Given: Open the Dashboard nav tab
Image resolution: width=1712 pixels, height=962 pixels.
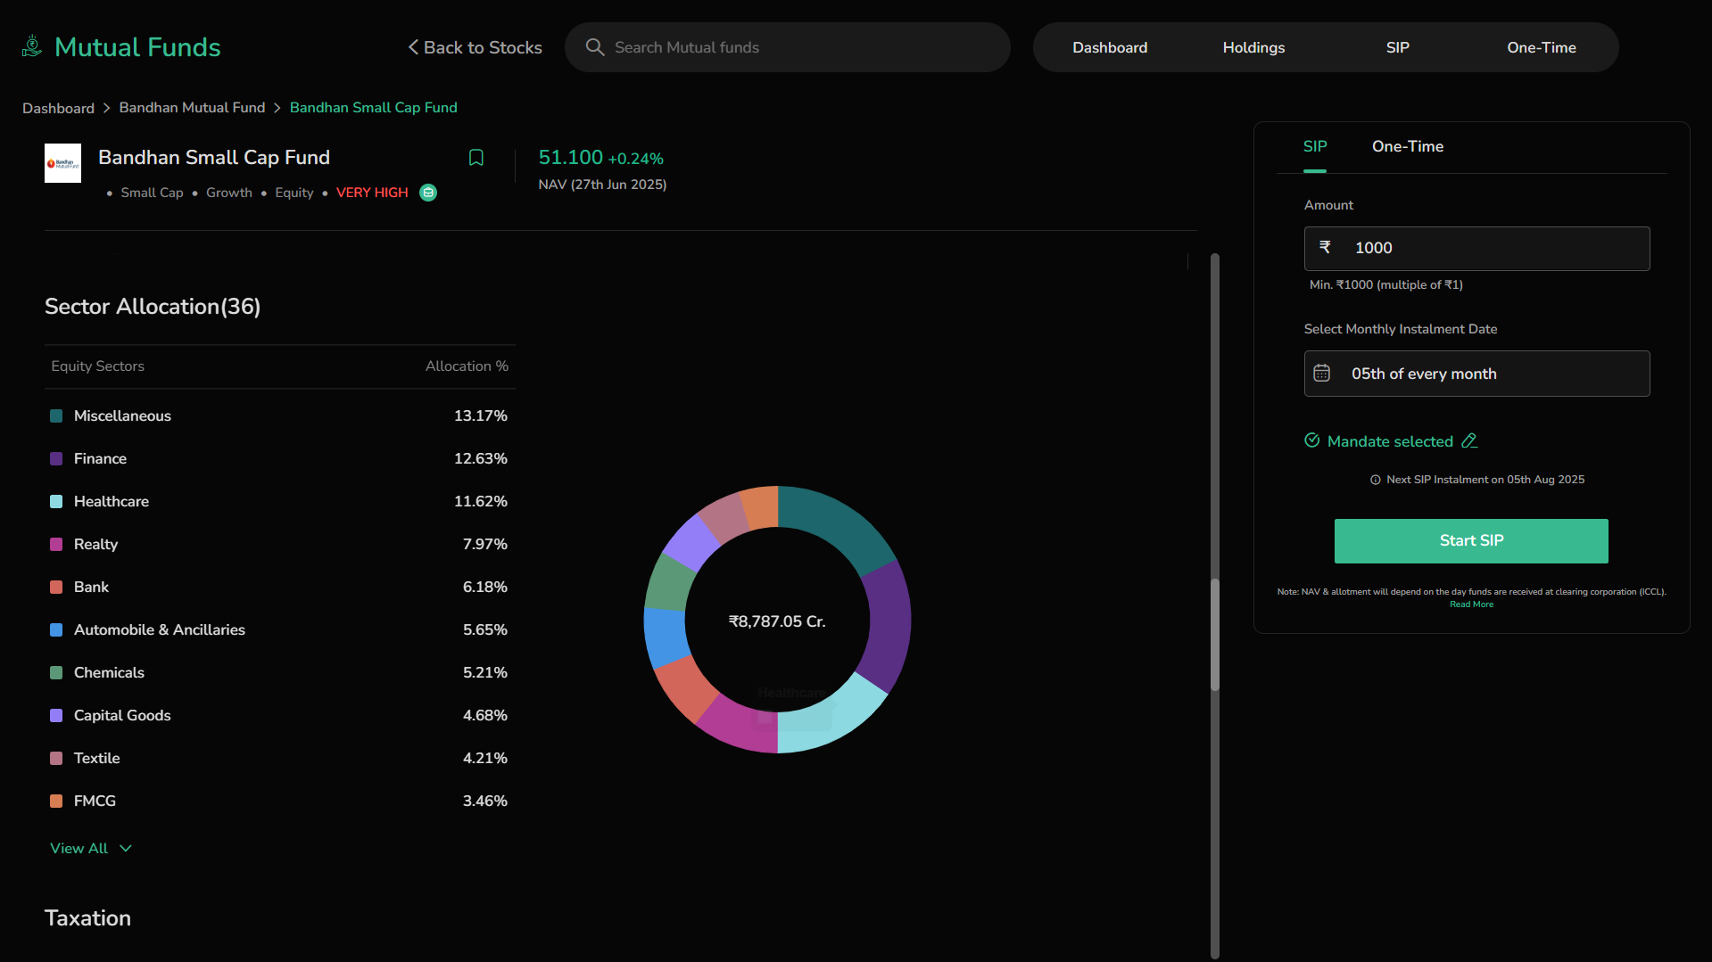Looking at the screenshot, I should pyautogui.click(x=1110, y=47).
